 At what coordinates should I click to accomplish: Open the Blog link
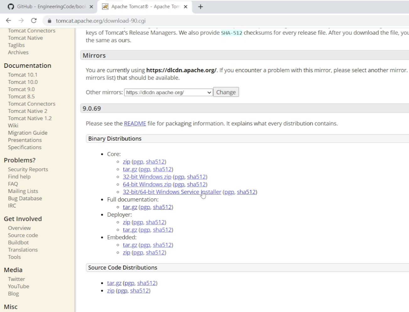13,293
